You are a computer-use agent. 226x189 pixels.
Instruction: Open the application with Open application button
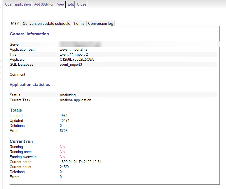tap(18, 4)
